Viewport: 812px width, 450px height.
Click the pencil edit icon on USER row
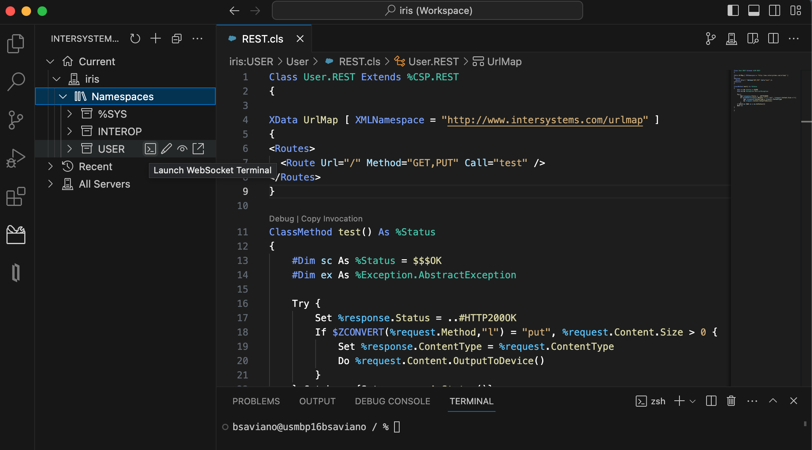click(166, 149)
